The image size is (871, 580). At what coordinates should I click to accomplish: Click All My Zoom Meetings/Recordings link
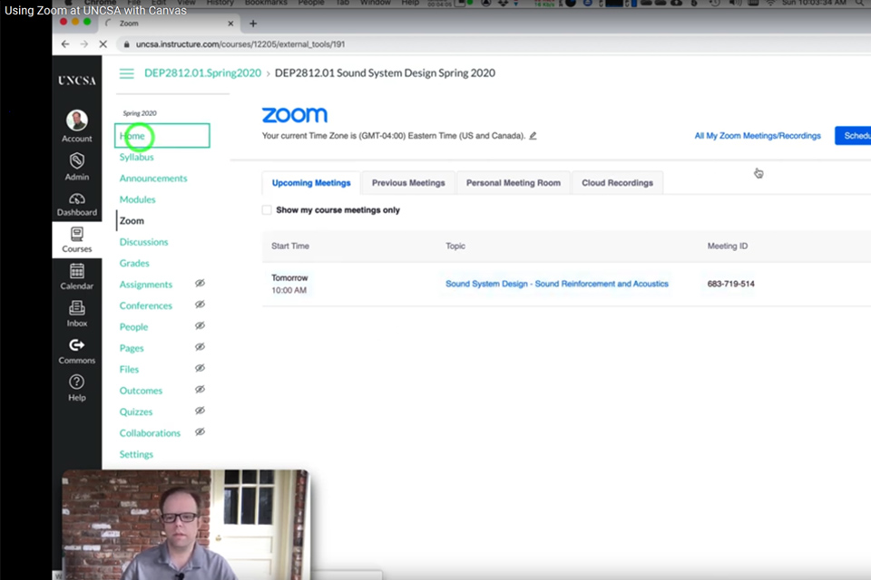tap(757, 136)
